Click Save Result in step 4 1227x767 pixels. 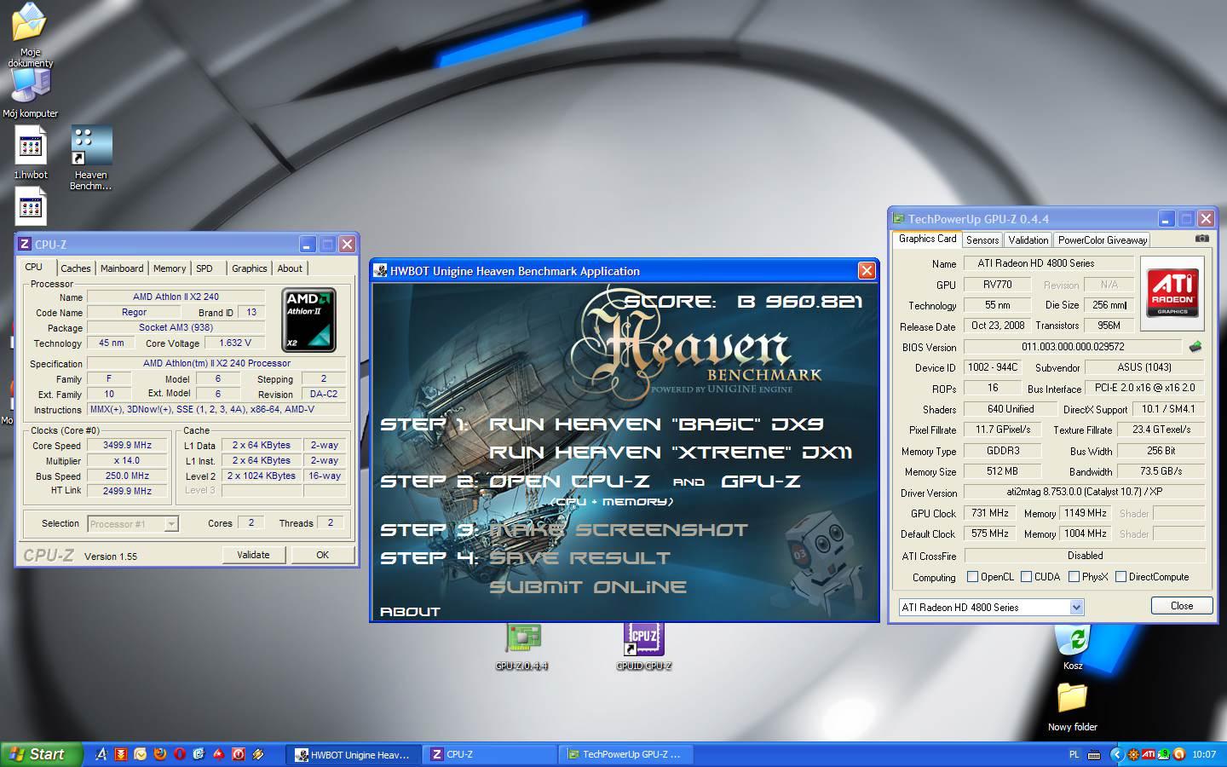[580, 557]
